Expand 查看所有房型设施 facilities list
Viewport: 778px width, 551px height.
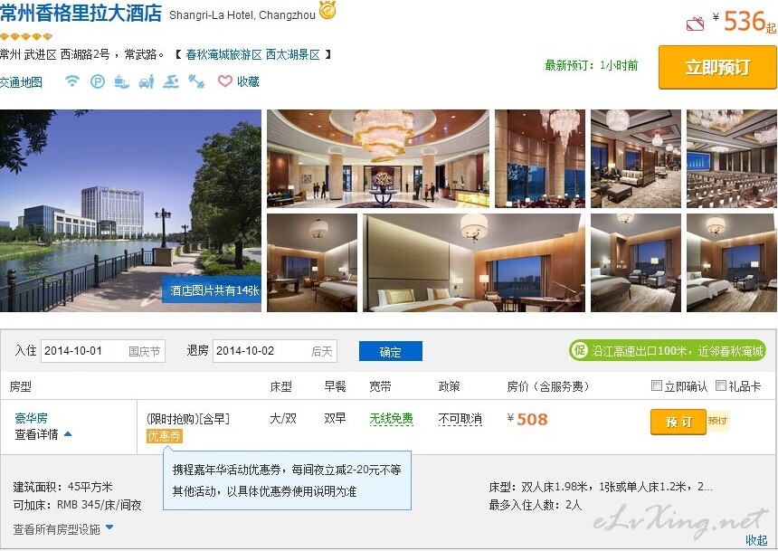tap(109, 527)
